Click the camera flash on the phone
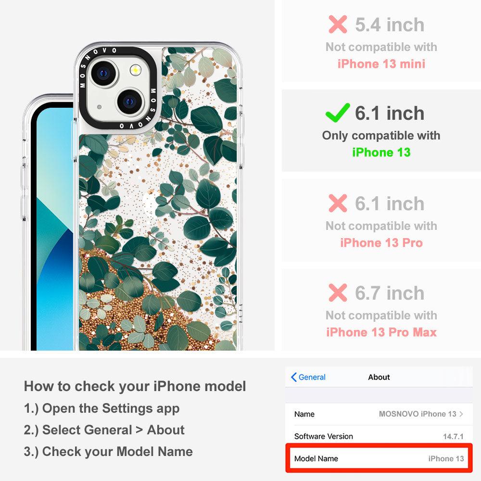The width and height of the screenshot is (481, 481). (135, 70)
